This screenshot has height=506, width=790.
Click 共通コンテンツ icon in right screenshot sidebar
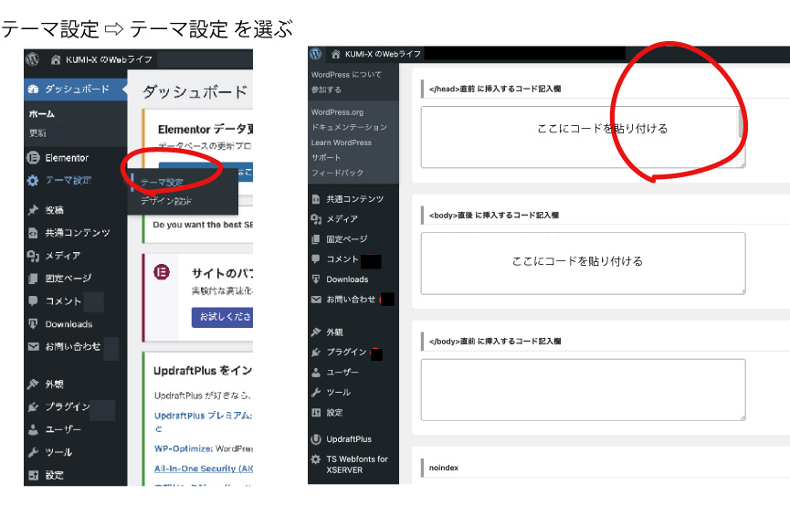pyautogui.click(x=316, y=199)
